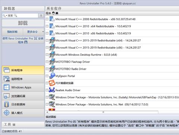Click the Visual C++ 2008 Redistributable icon
This screenshot has width=179, height=135.
52,19
